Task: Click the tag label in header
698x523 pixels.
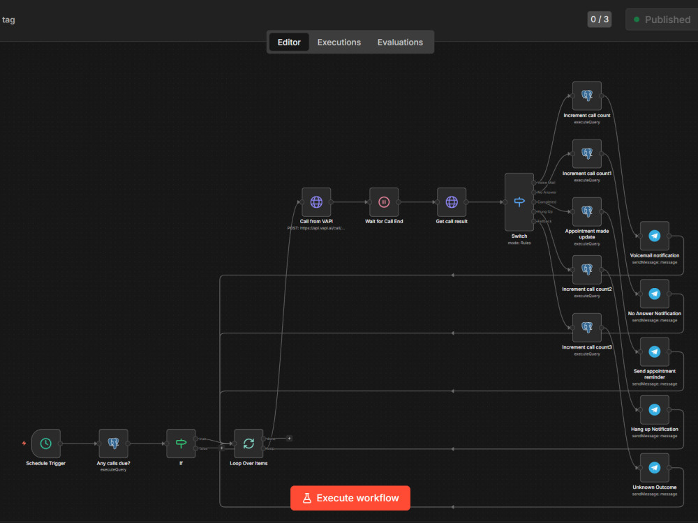Action: [8, 20]
